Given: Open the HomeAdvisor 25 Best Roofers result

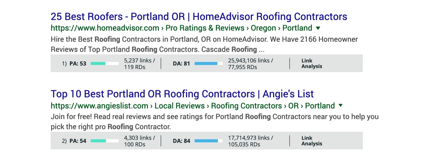Looking at the screenshot, I should point(199,17).
